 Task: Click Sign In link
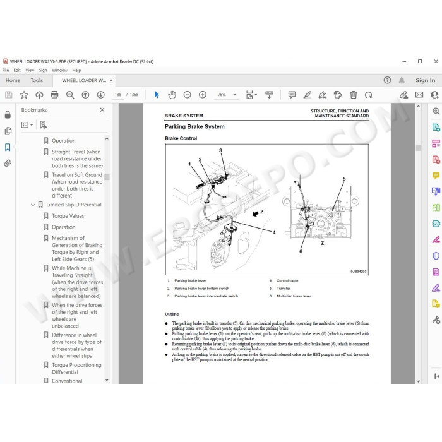[x=425, y=80]
